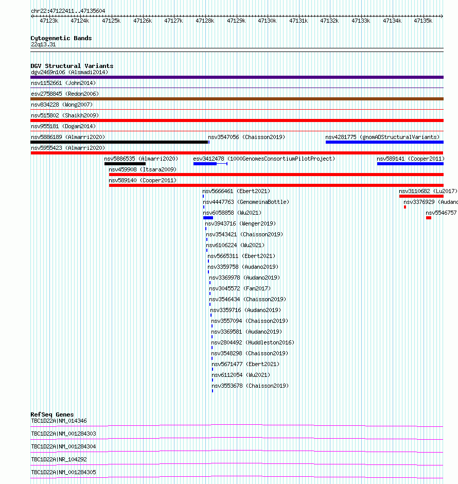The image size is (458, 484).
Task: Click the TBC1D22A|NM_001284303 transcript label
Action: tap(63, 434)
